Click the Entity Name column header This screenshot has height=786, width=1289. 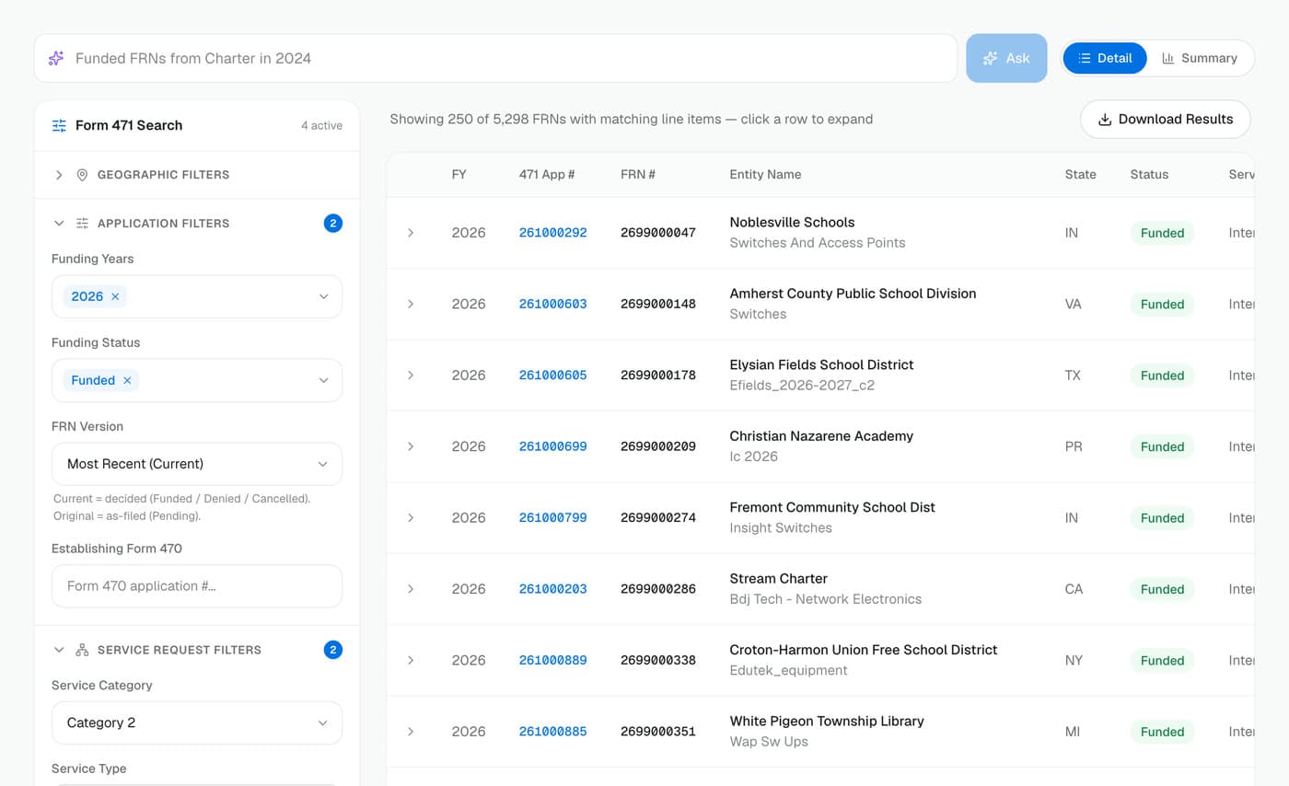click(765, 175)
